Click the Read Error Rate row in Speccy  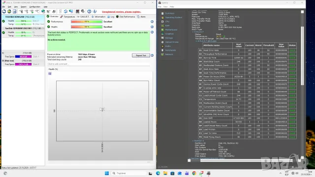[247, 50]
